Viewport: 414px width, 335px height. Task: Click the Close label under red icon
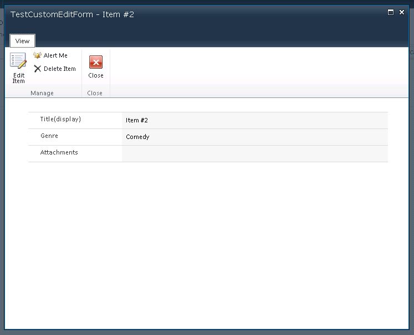[95, 75]
